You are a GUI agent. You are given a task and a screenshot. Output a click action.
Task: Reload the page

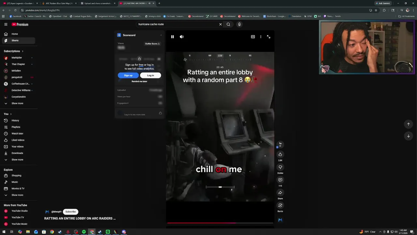15,10
